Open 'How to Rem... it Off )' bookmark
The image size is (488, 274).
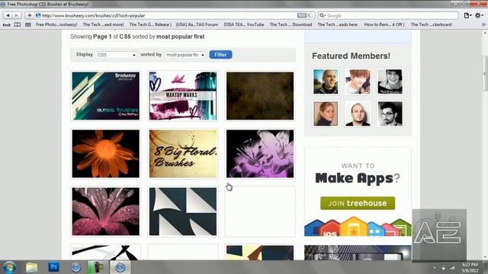pos(384,24)
